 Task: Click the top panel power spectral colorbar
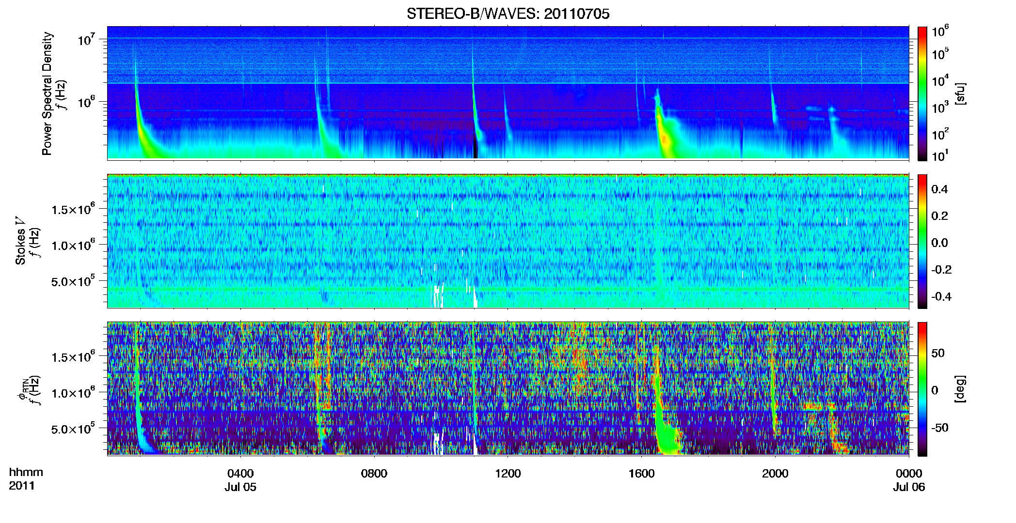coord(922,93)
